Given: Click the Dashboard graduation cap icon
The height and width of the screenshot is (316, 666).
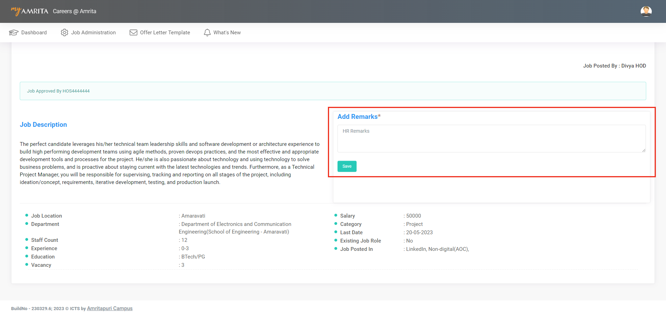Looking at the screenshot, I should 14,33.
